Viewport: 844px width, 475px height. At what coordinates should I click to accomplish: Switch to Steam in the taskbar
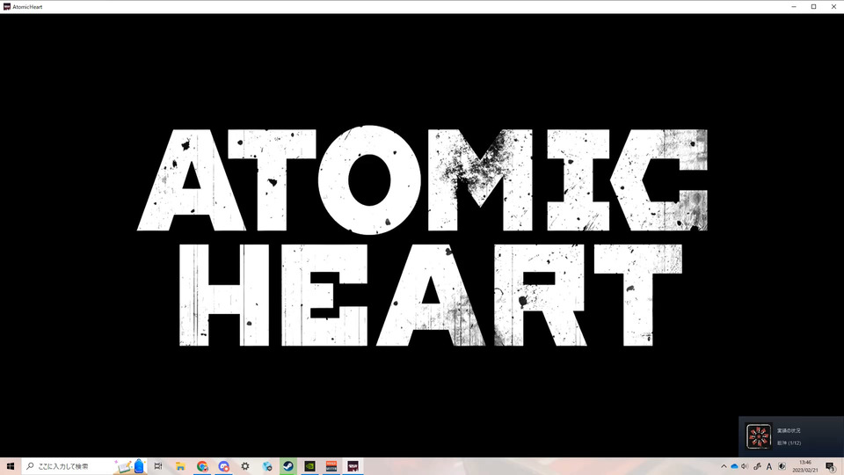[288, 466]
